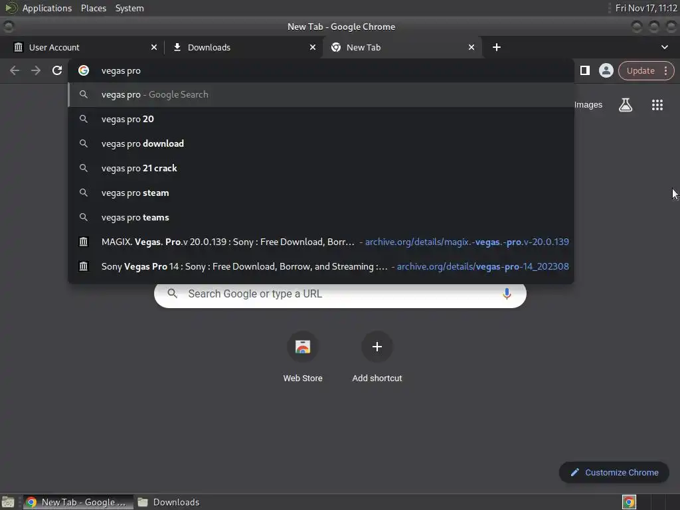Close the Downloads tab

[x=313, y=47]
